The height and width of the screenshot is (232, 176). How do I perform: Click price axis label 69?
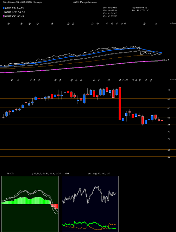(x=169, y=99)
